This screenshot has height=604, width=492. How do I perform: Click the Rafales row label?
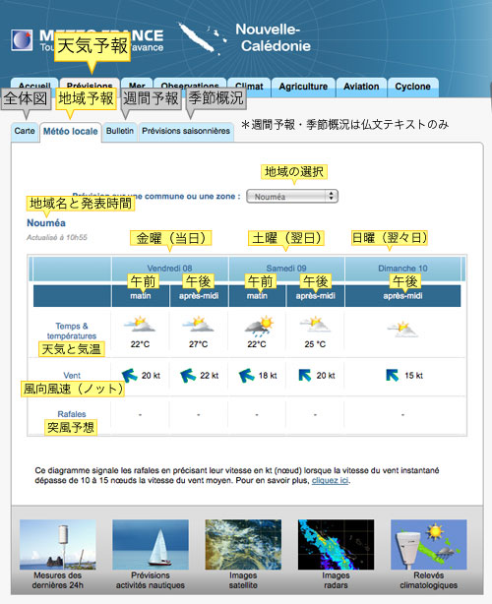click(x=72, y=414)
